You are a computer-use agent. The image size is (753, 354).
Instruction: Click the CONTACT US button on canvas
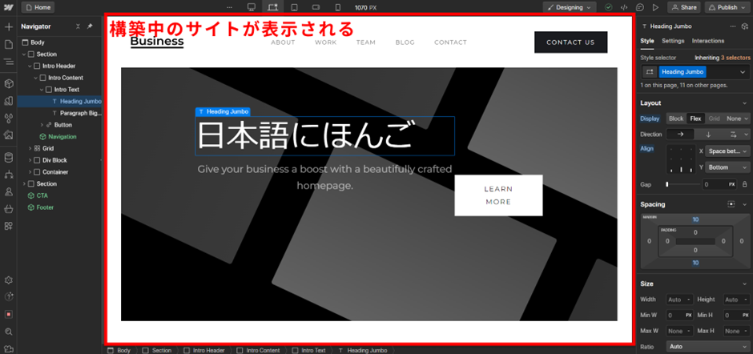point(570,42)
